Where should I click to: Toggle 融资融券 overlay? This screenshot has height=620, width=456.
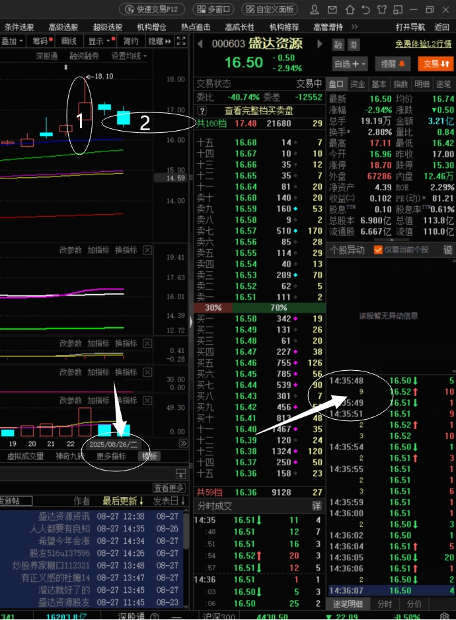(84, 56)
